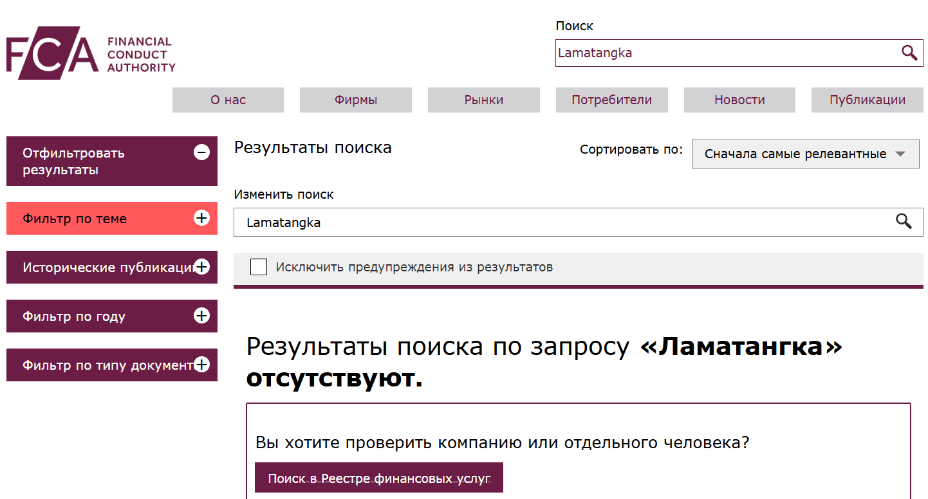This screenshot has width=928, height=499.
Task: Click the plus icon on «Исторические публикации»
Action: (x=201, y=267)
